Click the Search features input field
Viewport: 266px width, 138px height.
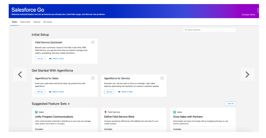pyautogui.click(x=209, y=30)
